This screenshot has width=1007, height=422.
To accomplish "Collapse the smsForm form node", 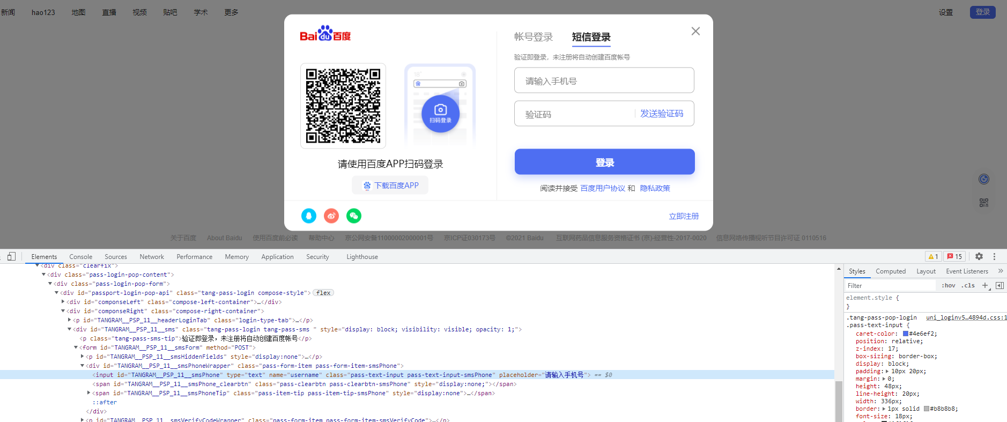I will 76,347.
